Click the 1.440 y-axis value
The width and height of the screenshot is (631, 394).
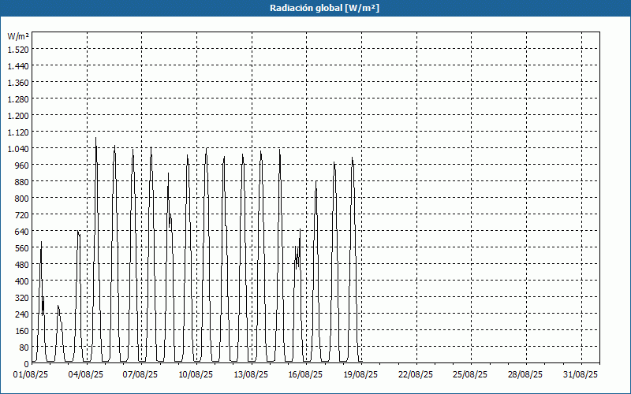[18, 66]
